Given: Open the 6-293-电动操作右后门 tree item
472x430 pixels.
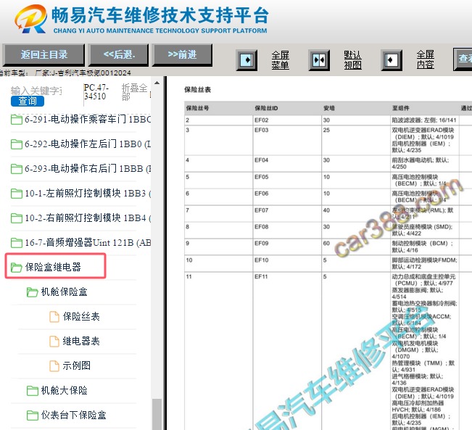Looking at the screenshot, I should click(x=87, y=169).
